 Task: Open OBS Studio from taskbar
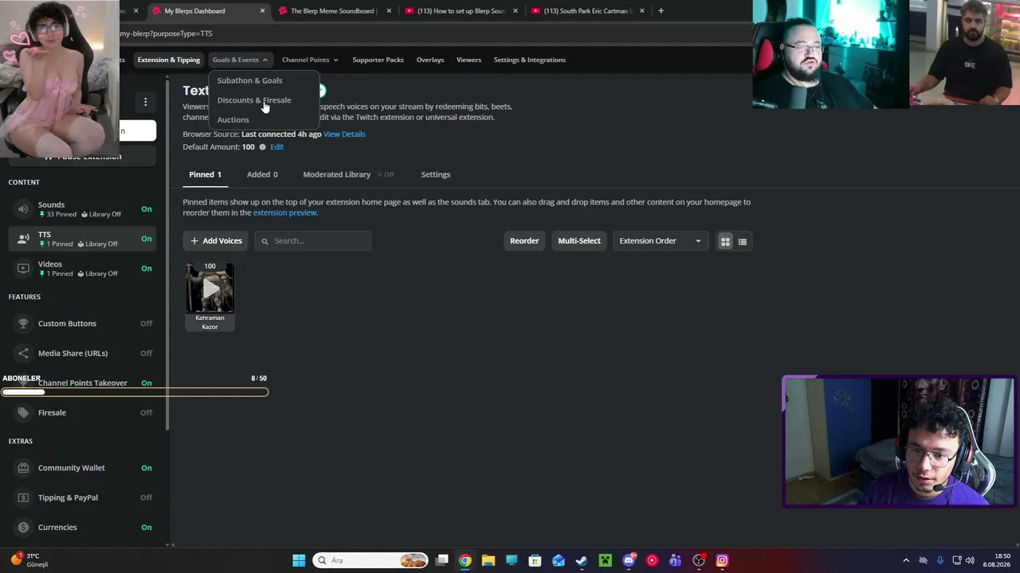(x=699, y=560)
